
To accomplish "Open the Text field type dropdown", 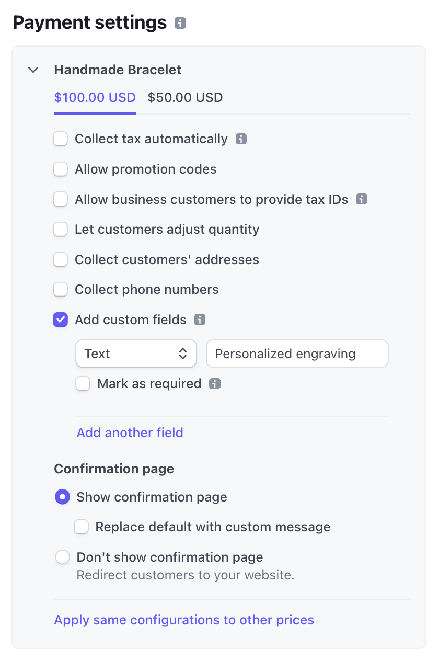I will (136, 354).
